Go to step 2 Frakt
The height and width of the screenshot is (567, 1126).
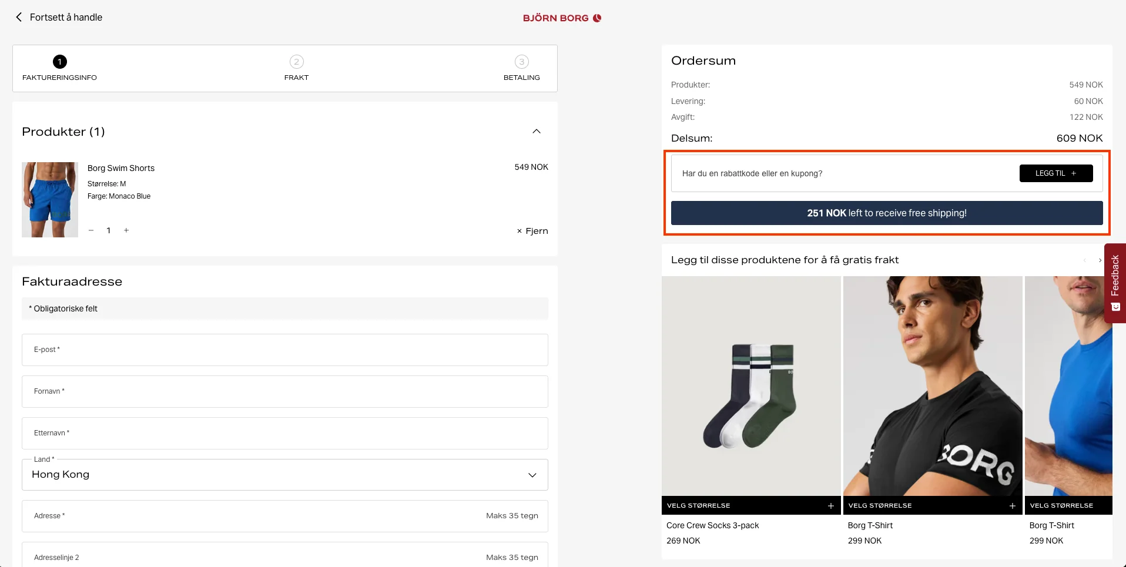point(296,68)
